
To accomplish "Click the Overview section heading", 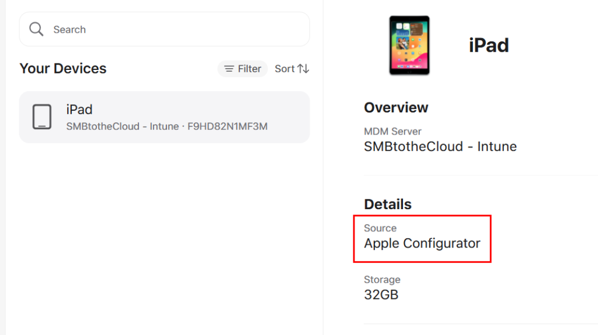I will (396, 108).
